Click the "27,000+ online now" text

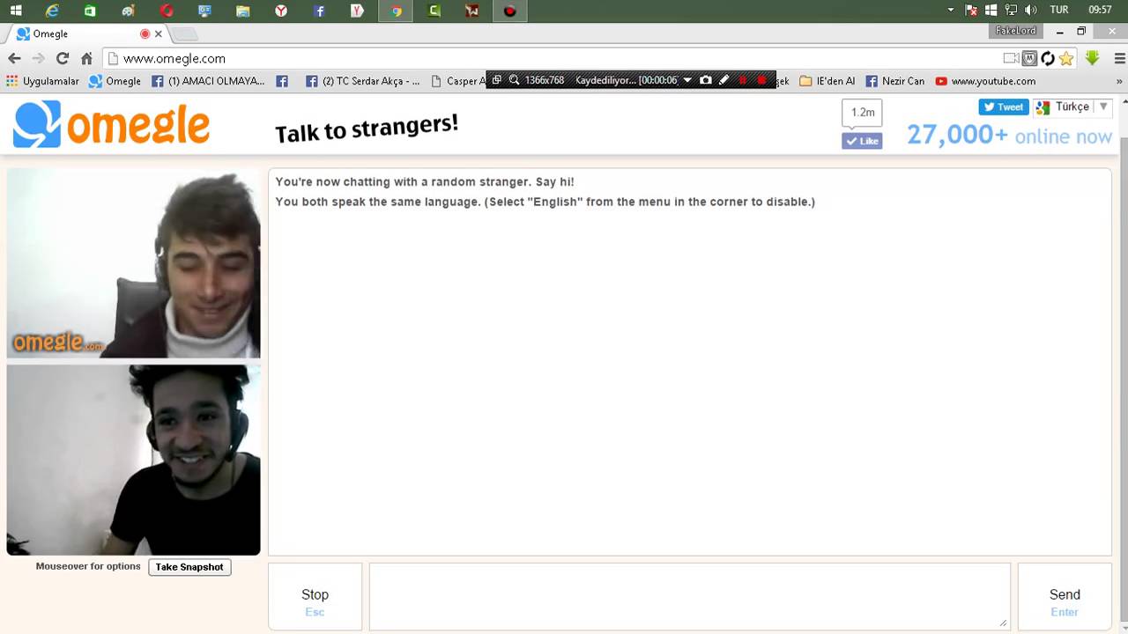[1009, 136]
